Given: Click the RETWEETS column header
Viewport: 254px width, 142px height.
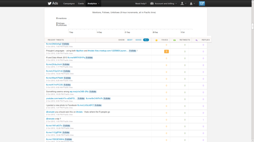Looking at the screenshot, I should (185, 40).
